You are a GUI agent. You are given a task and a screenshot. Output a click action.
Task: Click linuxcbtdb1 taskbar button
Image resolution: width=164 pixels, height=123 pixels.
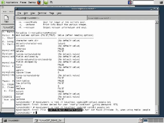pyautogui.click(x=18, y=120)
